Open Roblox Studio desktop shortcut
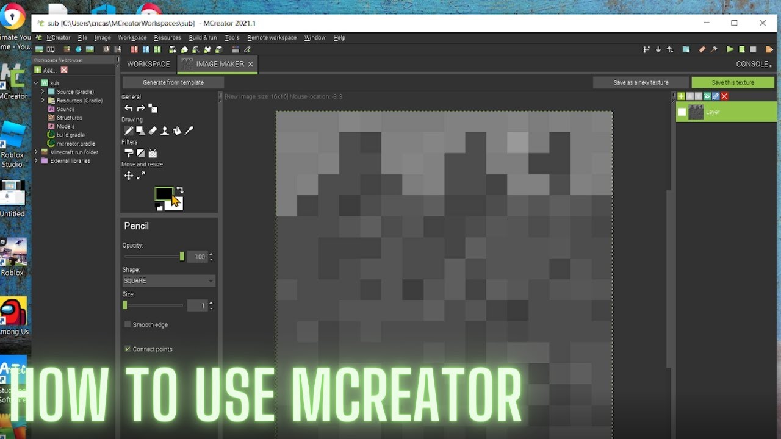The width and height of the screenshot is (781, 439). tap(13, 144)
